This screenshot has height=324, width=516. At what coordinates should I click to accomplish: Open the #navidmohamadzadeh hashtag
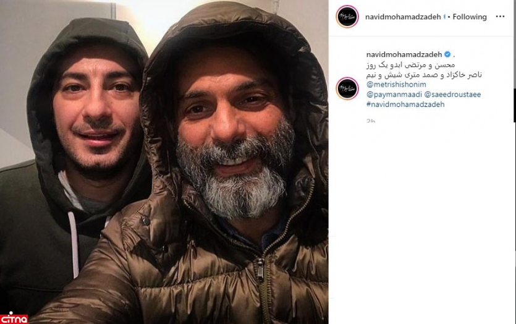click(x=405, y=104)
